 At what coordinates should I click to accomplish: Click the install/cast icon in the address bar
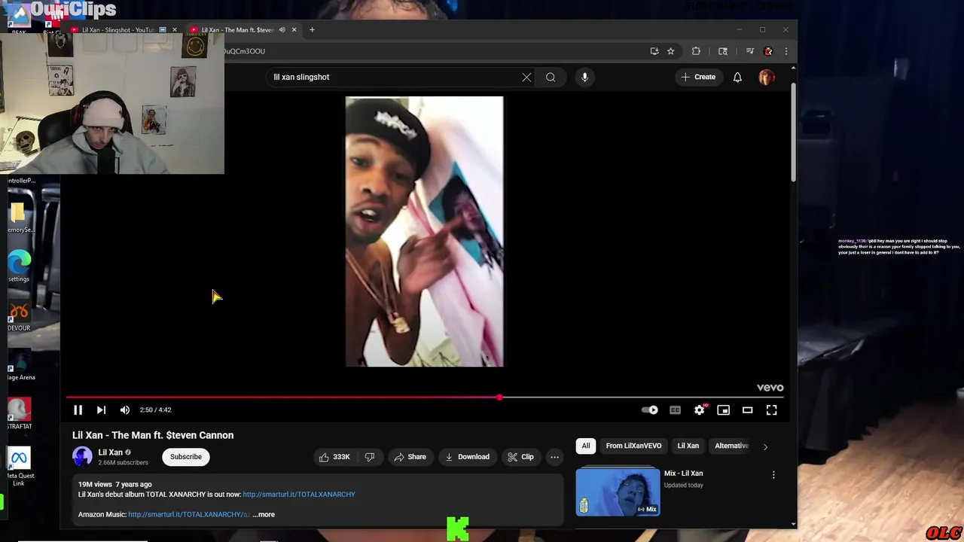[x=654, y=51]
